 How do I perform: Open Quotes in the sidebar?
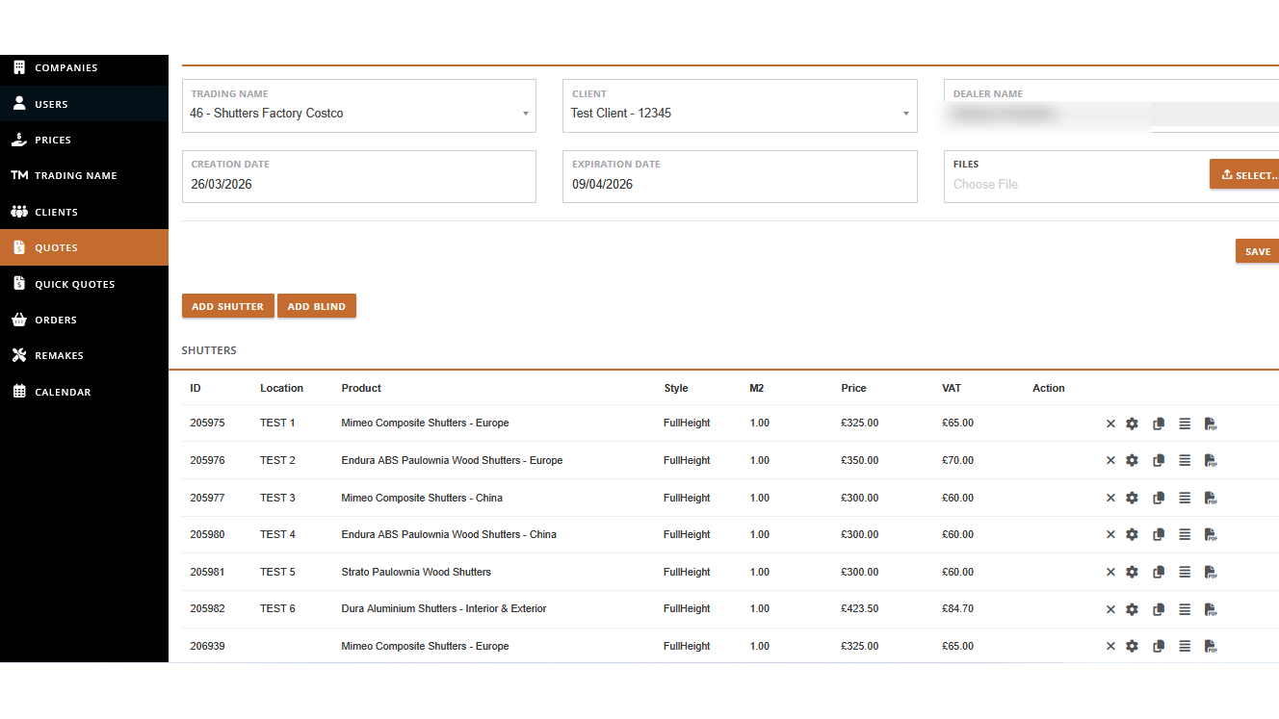click(84, 247)
